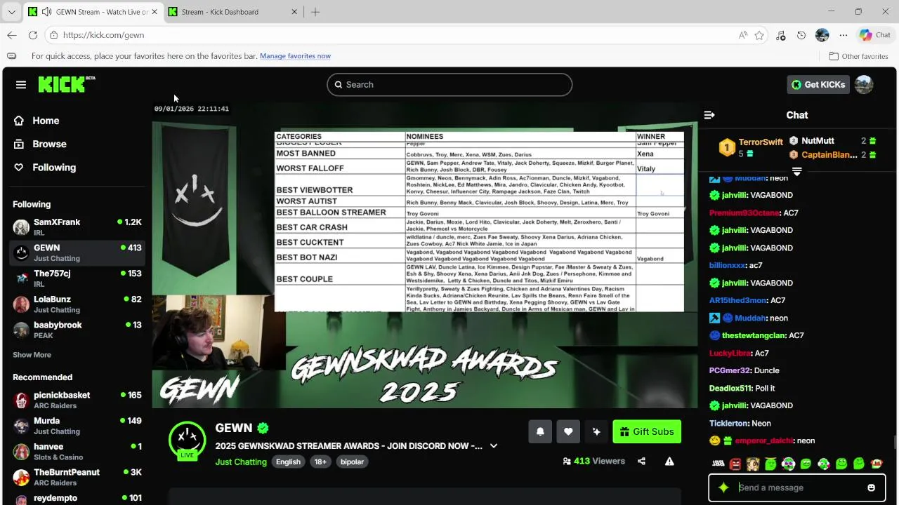Open the Edge Copilot Chat button
This screenshot has height=505, width=899.
click(x=875, y=35)
